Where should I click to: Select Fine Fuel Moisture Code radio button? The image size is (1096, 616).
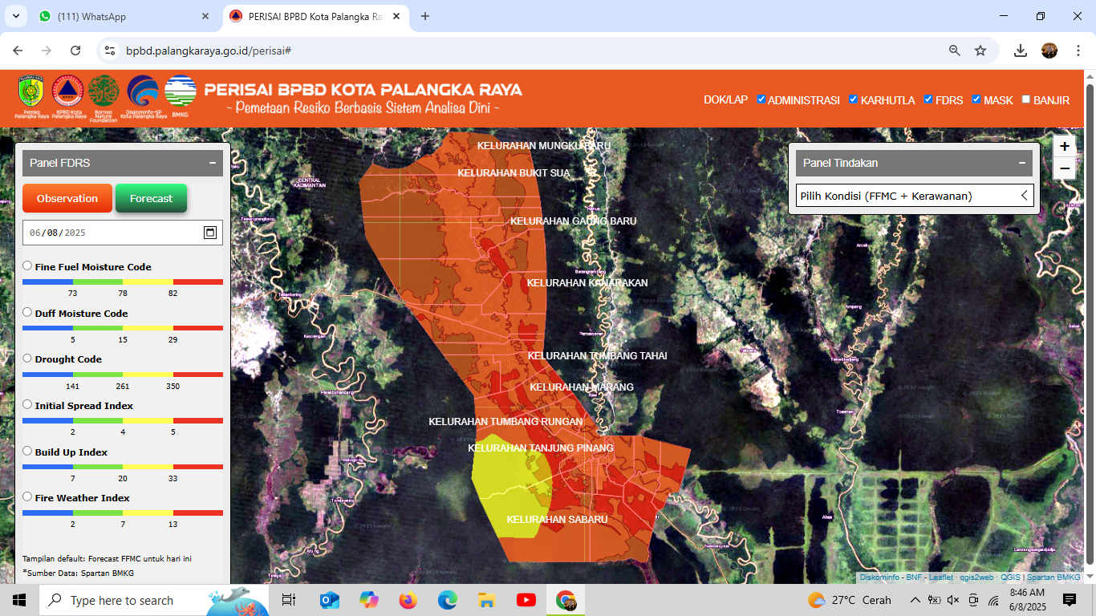click(x=27, y=265)
